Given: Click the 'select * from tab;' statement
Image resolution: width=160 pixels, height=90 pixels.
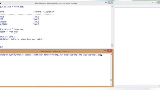Looking at the screenshot, I should (14, 7).
